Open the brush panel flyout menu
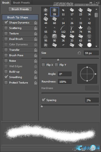101x152 pixels. click(x=98, y=2)
